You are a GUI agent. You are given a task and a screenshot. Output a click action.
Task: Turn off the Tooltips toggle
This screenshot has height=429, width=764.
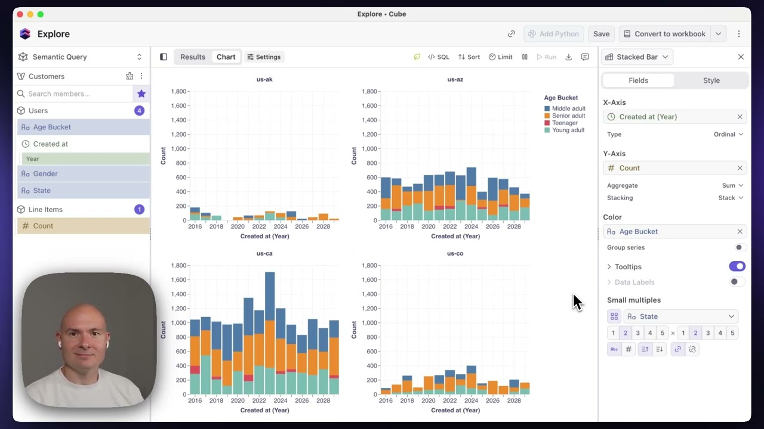point(737,266)
